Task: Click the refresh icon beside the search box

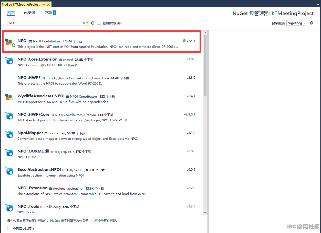Action: [x=93, y=23]
